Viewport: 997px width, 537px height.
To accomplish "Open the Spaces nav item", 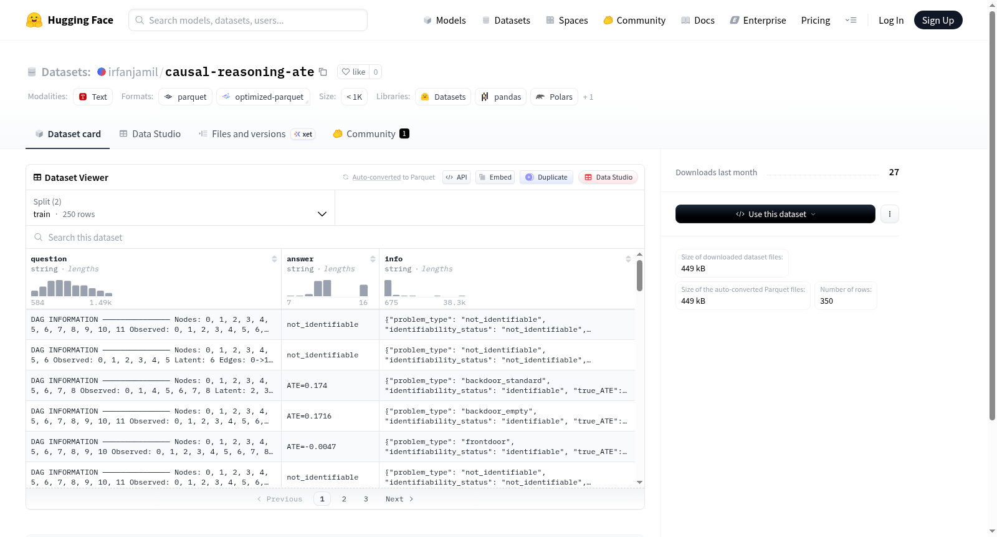I will tap(567, 20).
